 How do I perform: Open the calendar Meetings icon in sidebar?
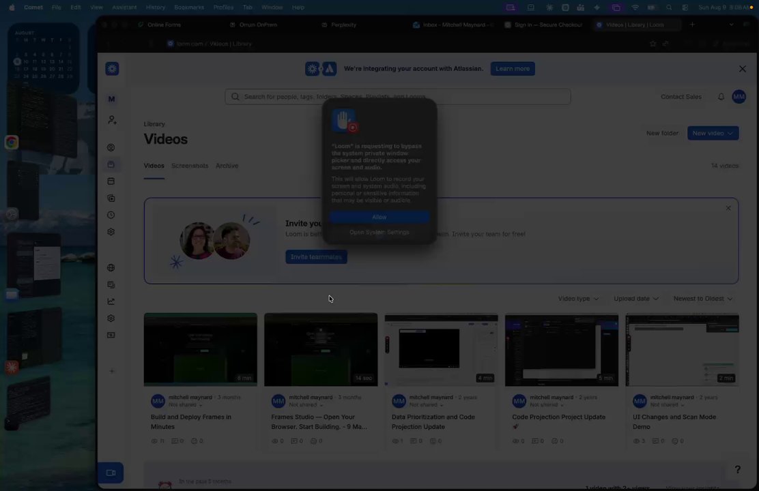click(x=111, y=181)
